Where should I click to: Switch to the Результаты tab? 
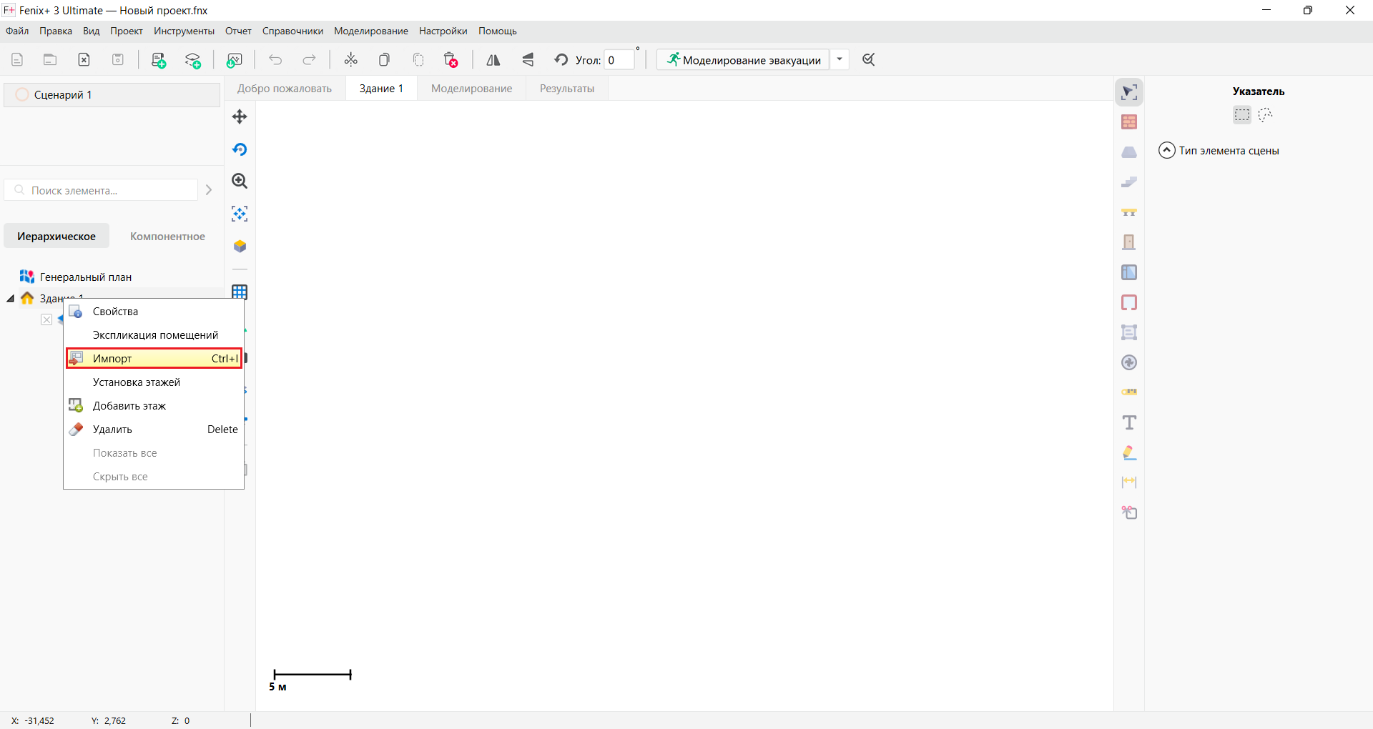tap(567, 88)
